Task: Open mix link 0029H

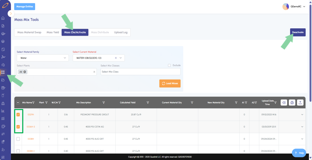Action: pos(31,115)
